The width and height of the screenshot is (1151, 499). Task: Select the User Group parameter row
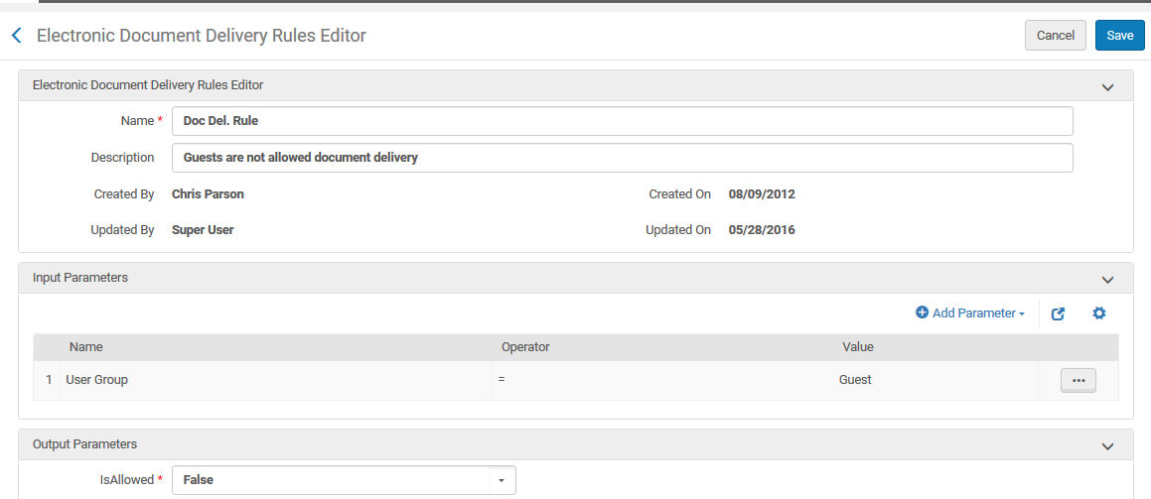pyautogui.click(x=96, y=380)
